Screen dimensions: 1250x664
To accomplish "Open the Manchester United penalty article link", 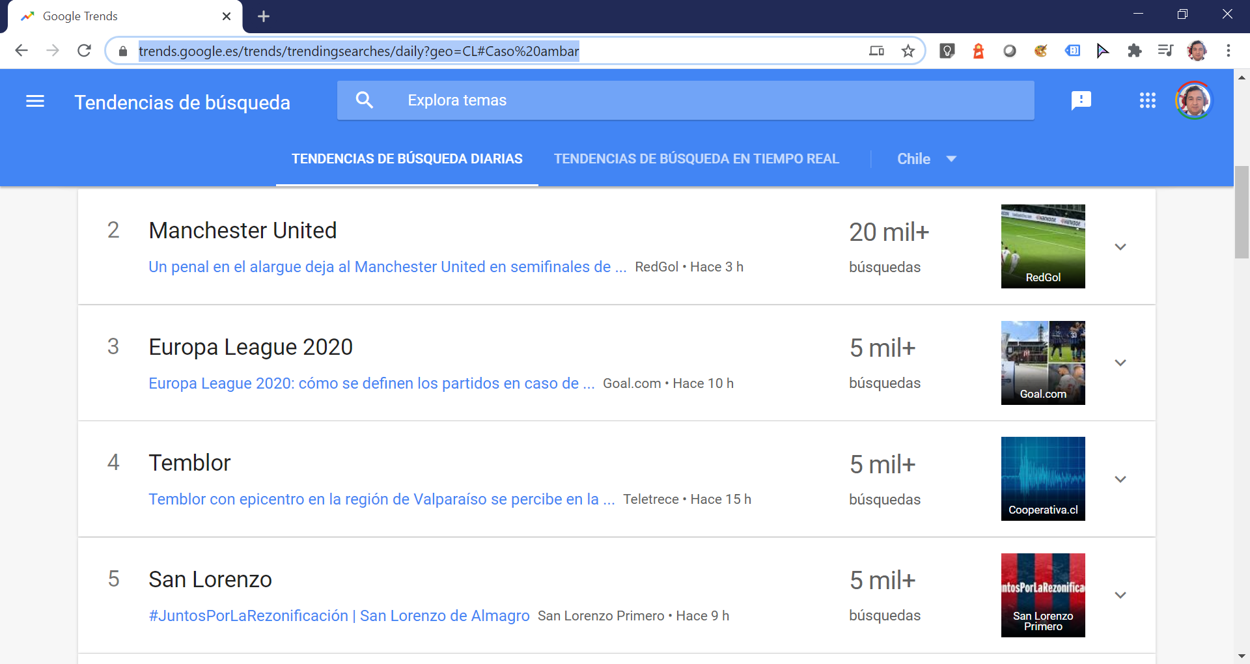I will click(387, 267).
